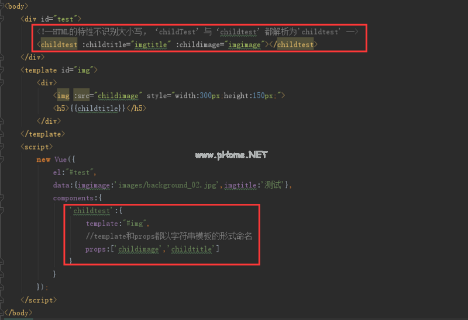Click the :src attribute on img
Image resolution: width=468 pixels, height=320 pixels.
(82, 95)
